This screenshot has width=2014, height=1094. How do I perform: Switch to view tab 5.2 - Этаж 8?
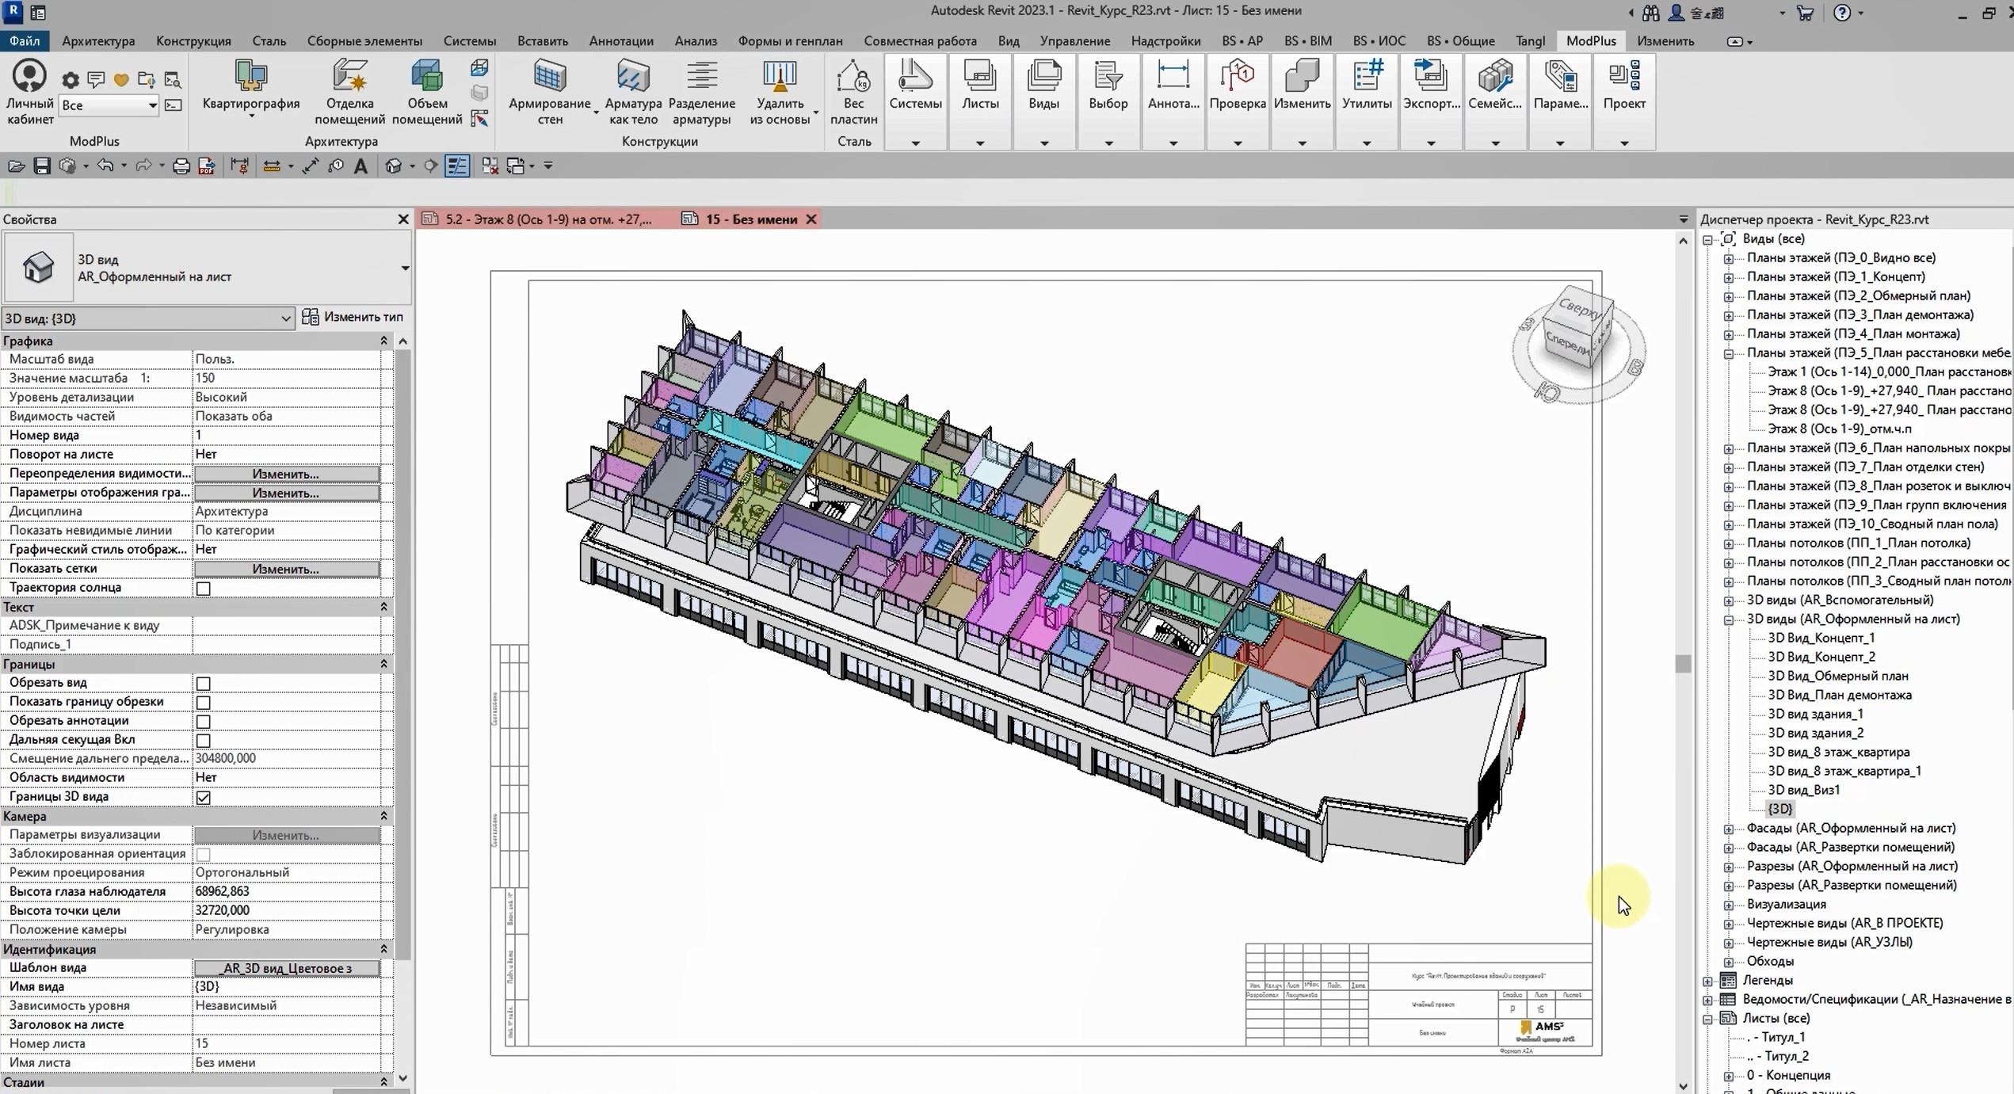(547, 219)
